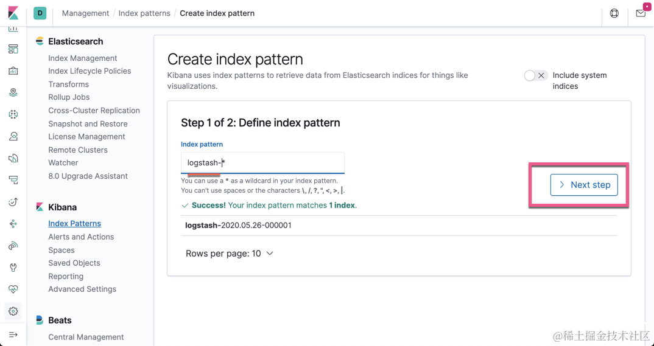Image resolution: width=654 pixels, height=346 pixels.
Task: Open Stack Monitoring heartbeat icon
Action: tap(13, 289)
